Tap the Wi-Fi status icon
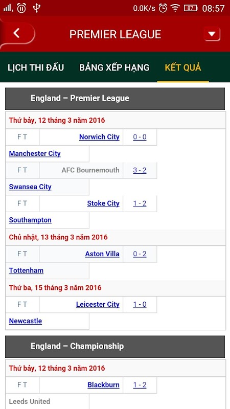 click(175, 8)
